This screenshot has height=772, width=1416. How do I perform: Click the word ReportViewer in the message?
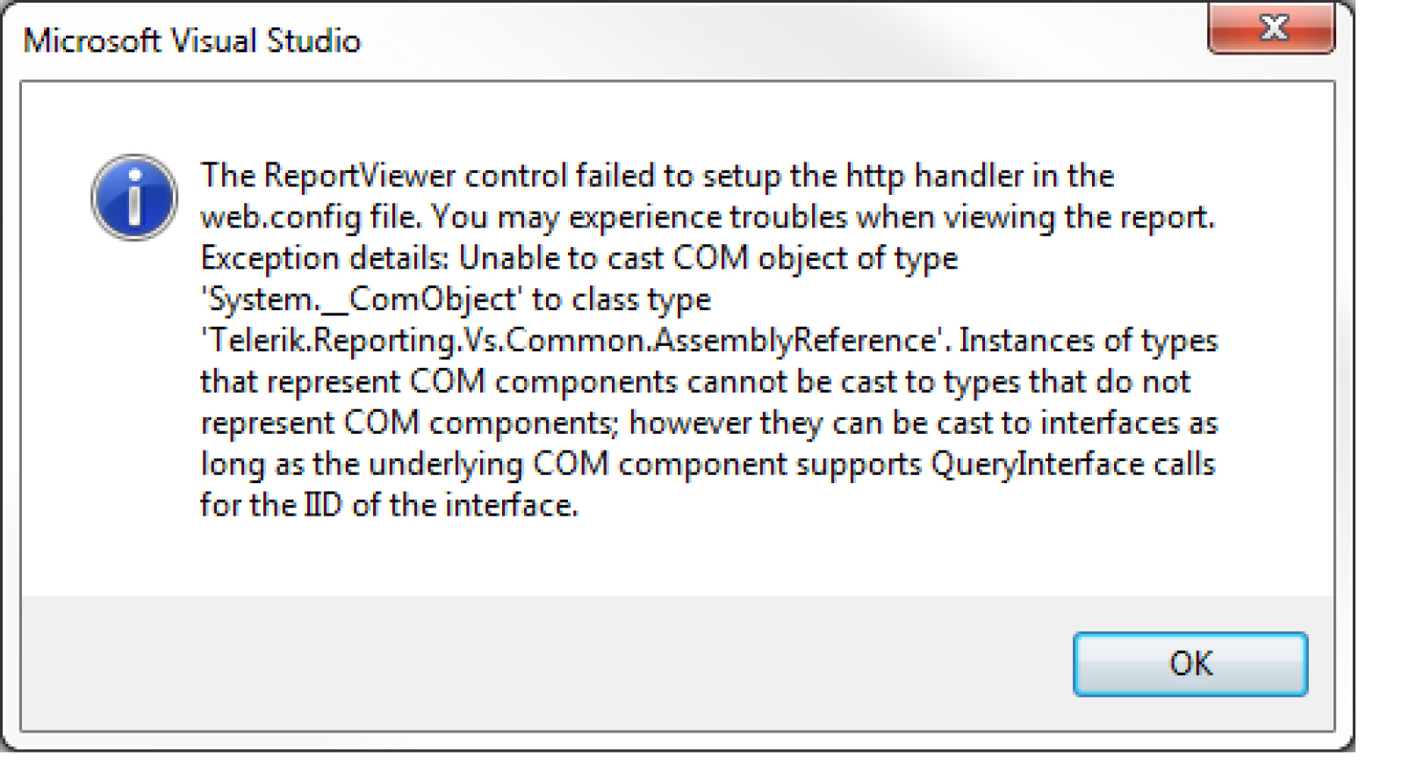[359, 176]
